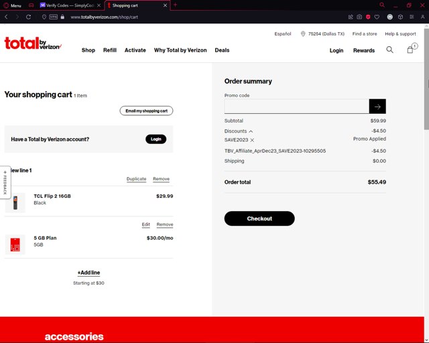Viewport: 429px width, 343px height.
Task: Click the TCL Flip 2 phone thumbnail
Action: coord(15,203)
